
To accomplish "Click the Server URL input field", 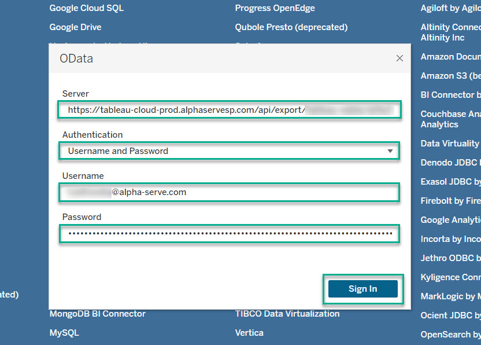I will pos(228,110).
